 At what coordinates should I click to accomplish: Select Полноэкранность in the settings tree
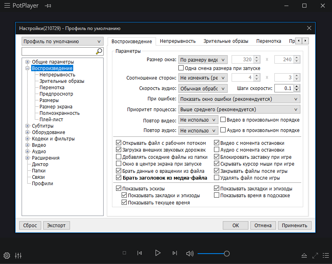pyautogui.click(x=60, y=113)
